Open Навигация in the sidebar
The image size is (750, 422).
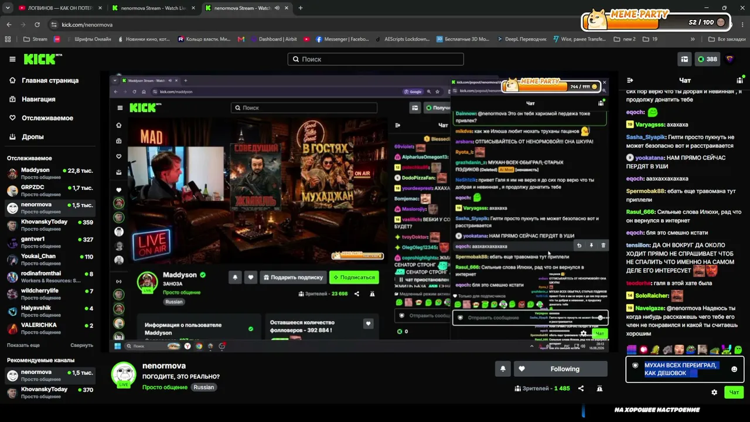coord(33,99)
